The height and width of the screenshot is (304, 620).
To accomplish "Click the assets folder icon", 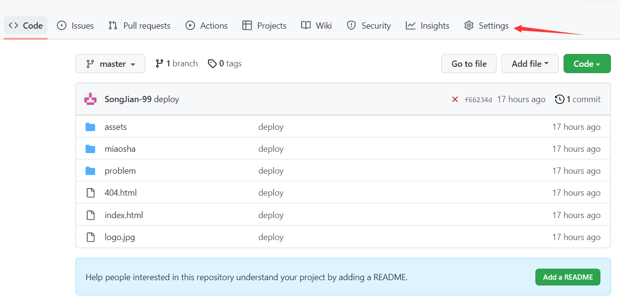I will (90, 127).
